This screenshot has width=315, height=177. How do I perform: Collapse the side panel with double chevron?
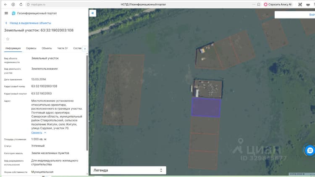(x=93, y=13)
